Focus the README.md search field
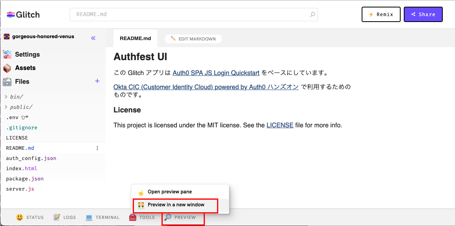The width and height of the screenshot is (455, 226). (x=193, y=14)
